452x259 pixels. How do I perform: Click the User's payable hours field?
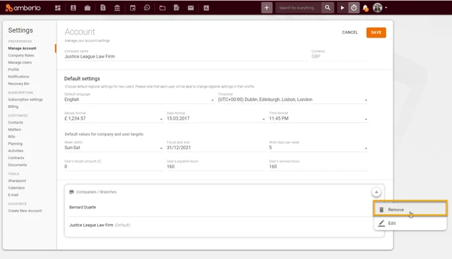[x=216, y=166]
